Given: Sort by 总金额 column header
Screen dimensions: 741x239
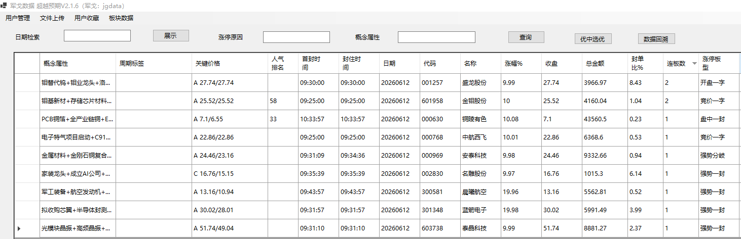Looking at the screenshot, I should tap(605, 64).
